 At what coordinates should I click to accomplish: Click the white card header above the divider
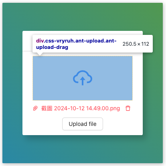click(x=27, y=41)
